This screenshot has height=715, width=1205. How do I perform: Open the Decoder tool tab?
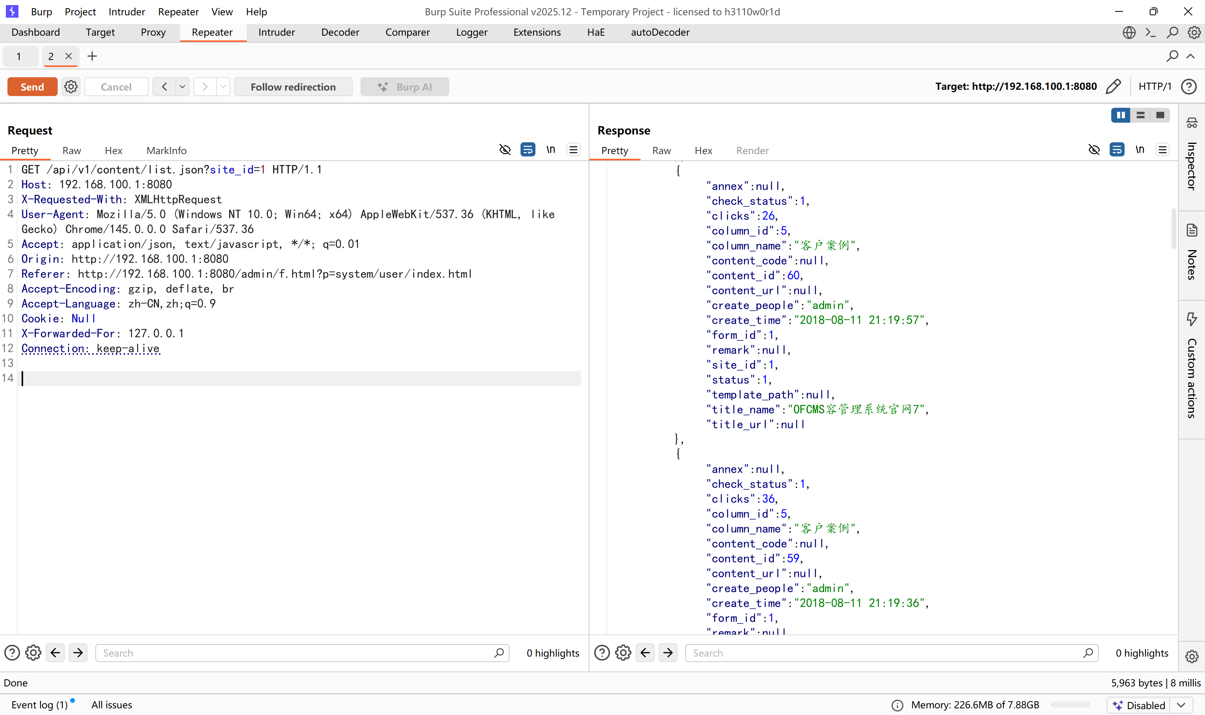[340, 32]
